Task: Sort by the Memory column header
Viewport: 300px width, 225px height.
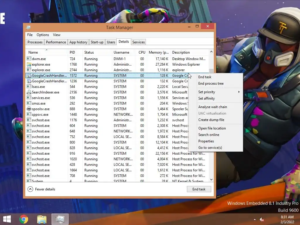Action: pyautogui.click(x=159, y=52)
